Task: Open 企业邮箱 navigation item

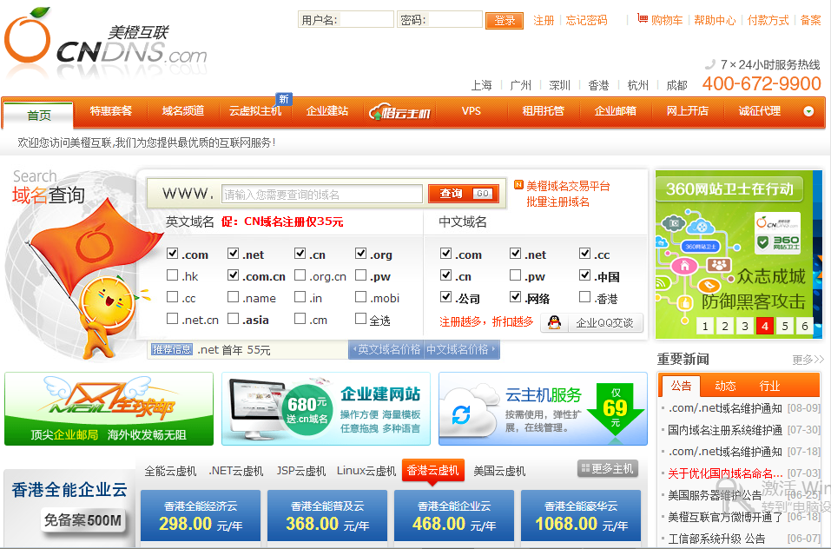Action: pyautogui.click(x=616, y=111)
